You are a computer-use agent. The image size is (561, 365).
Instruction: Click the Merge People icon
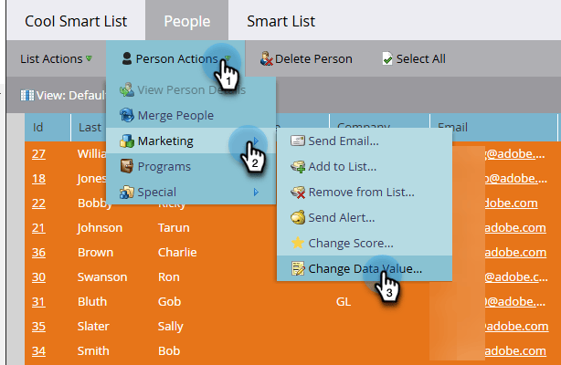tap(127, 115)
